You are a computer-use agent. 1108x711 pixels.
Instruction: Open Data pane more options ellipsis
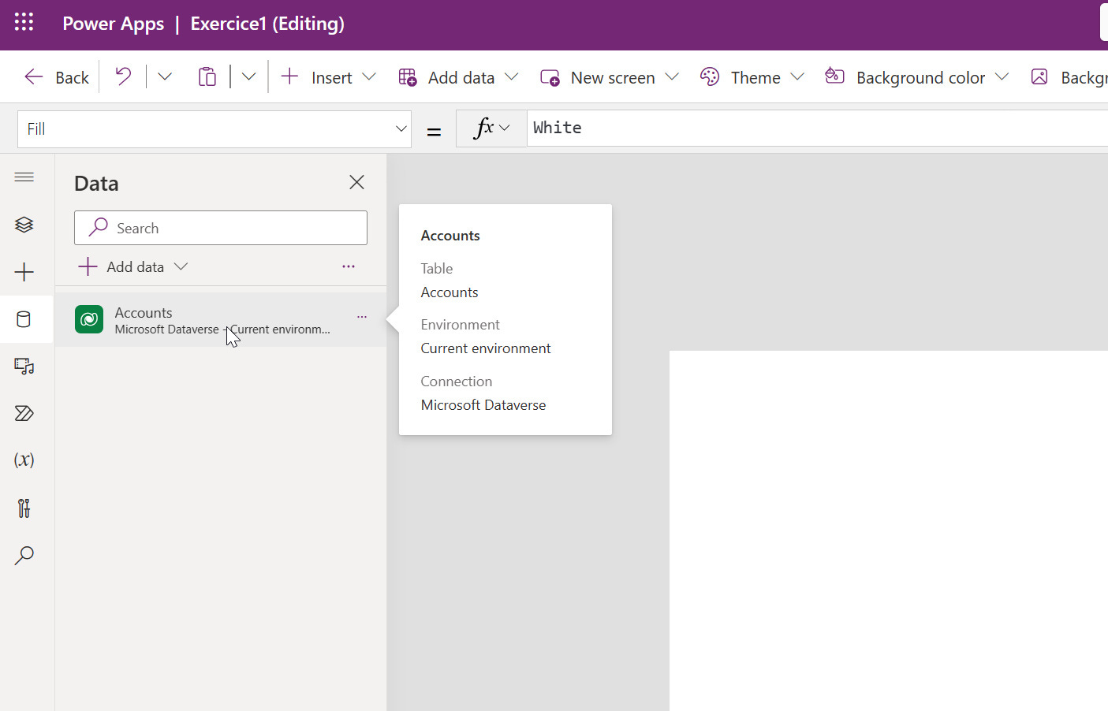click(349, 266)
